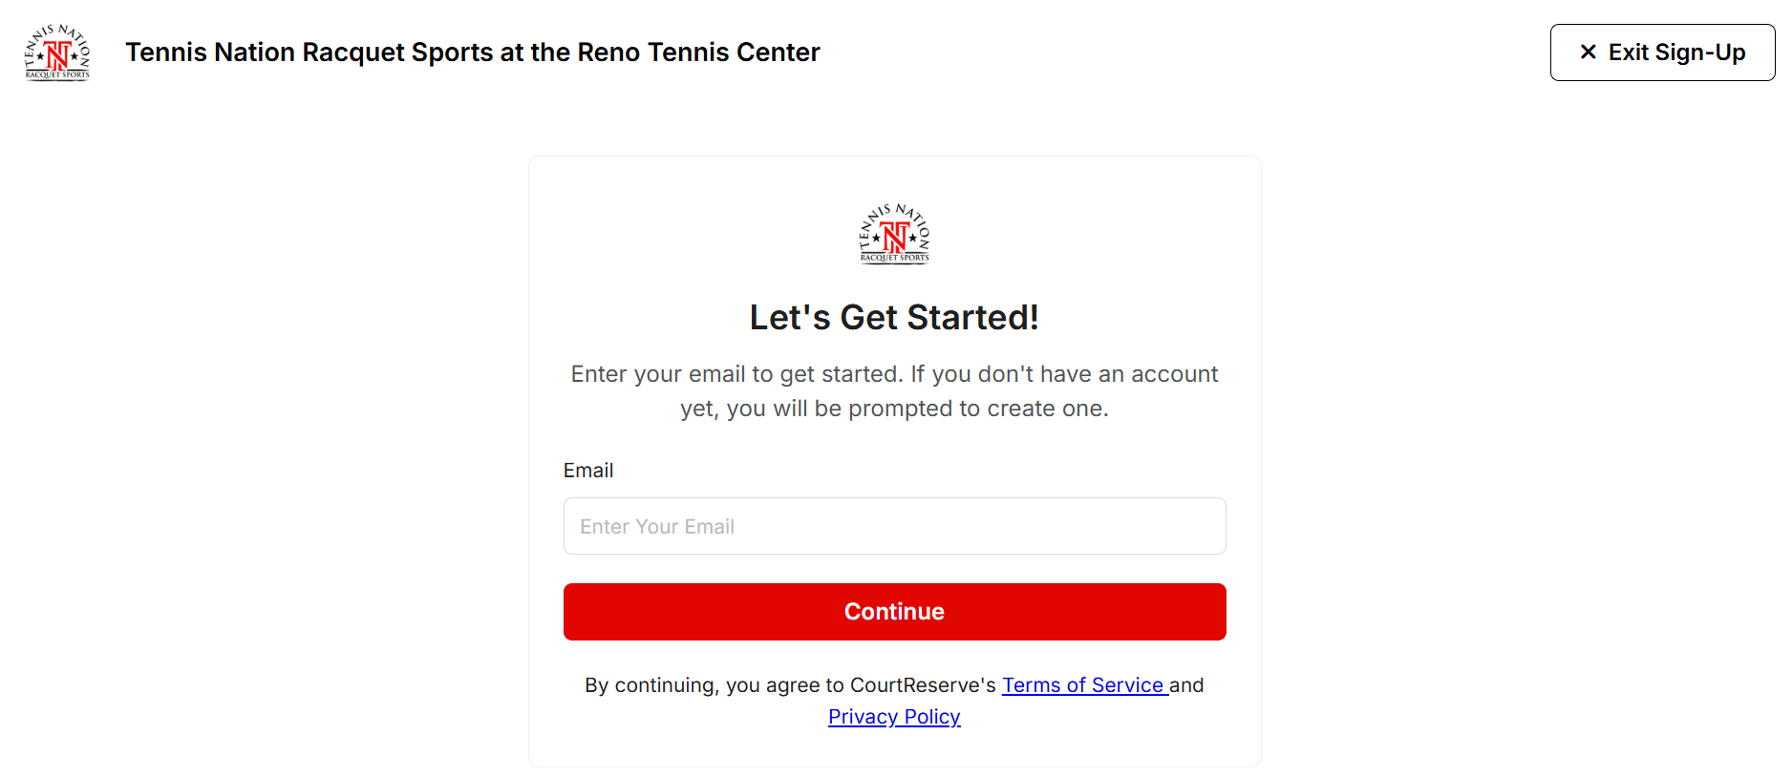Click the word CourtReserve's in the agreement
Image resolution: width=1792 pixels, height=777 pixels.
(923, 685)
